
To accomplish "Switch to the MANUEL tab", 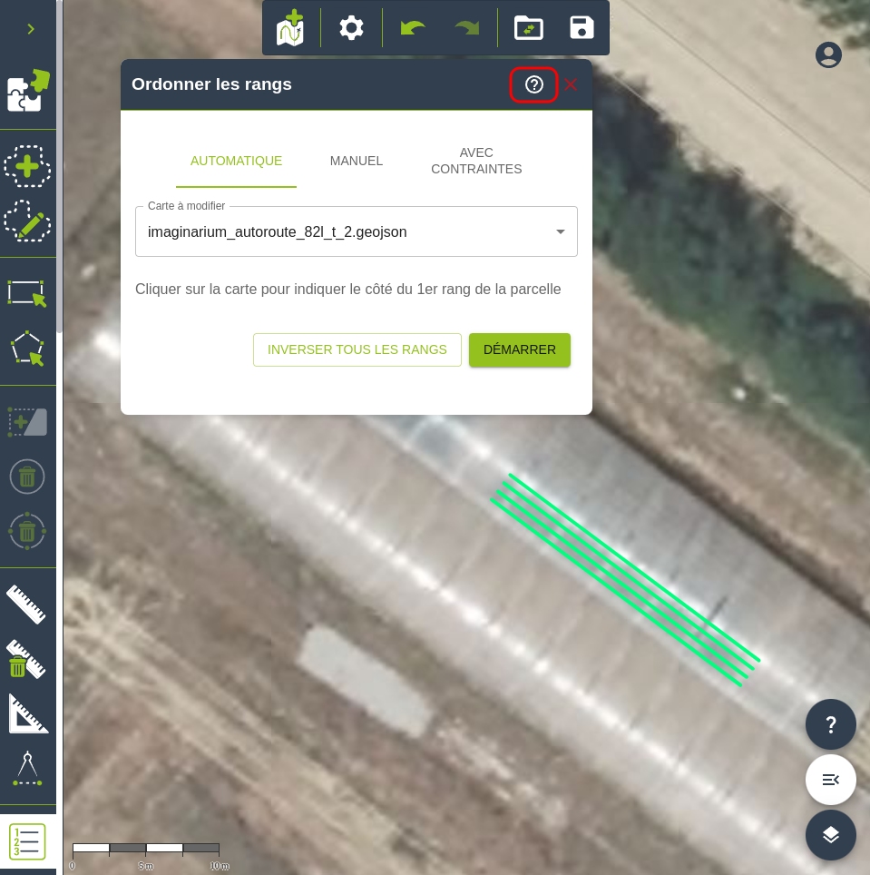I will point(357,161).
